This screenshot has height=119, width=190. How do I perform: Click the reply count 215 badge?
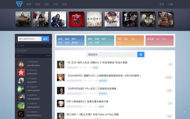pyautogui.click(x=169, y=77)
